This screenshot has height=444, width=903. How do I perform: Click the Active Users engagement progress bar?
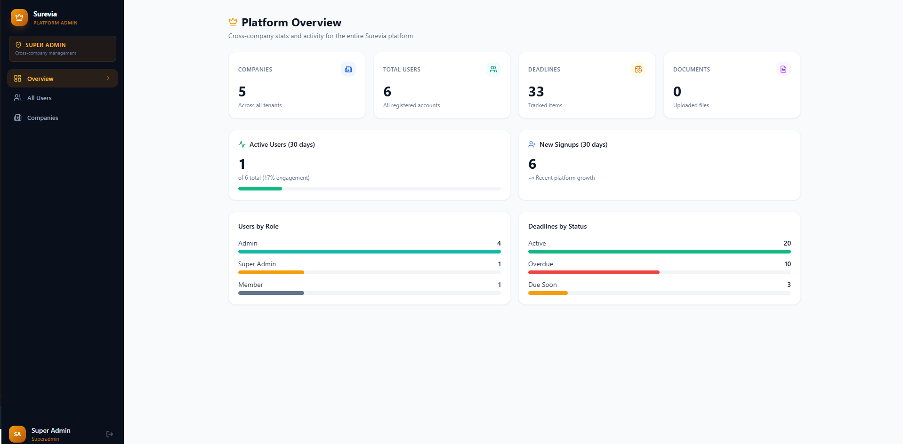(370, 189)
